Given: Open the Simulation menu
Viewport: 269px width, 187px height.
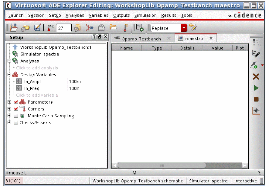Looking at the screenshot, I should [x=145, y=15].
